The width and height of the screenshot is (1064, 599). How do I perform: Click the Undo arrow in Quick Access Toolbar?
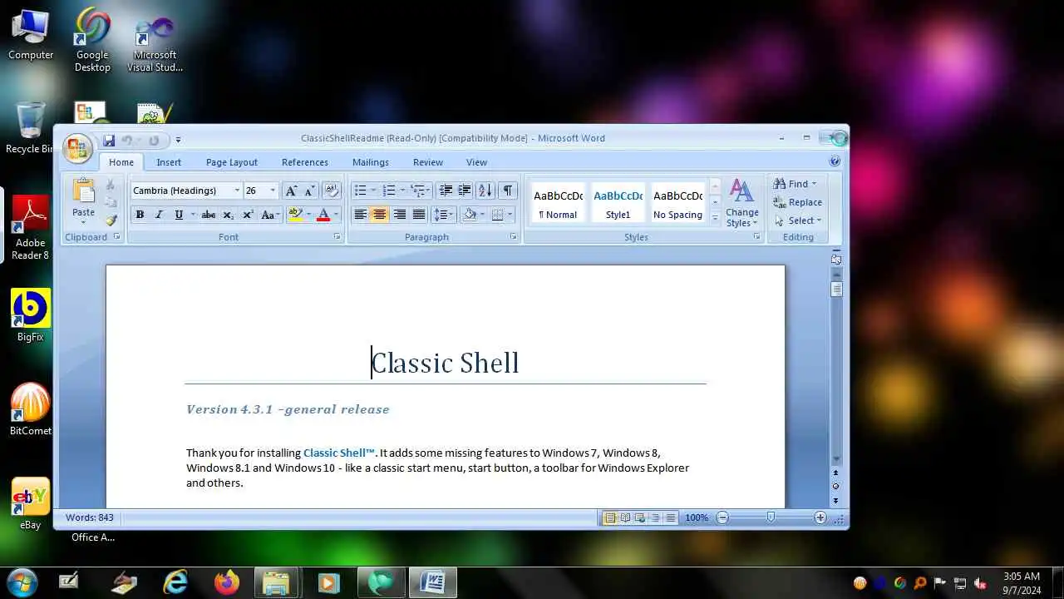pos(127,140)
